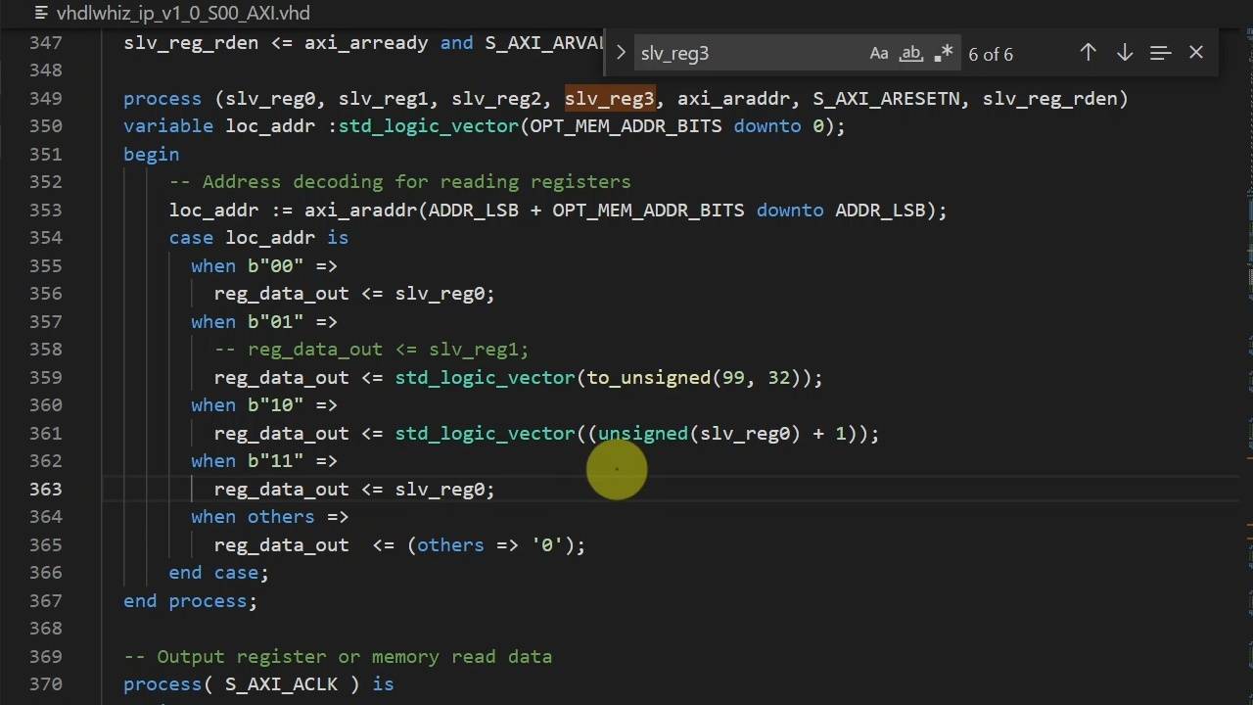This screenshot has width=1253, height=705.
Task: Click the word process on line 349
Action: click(162, 98)
